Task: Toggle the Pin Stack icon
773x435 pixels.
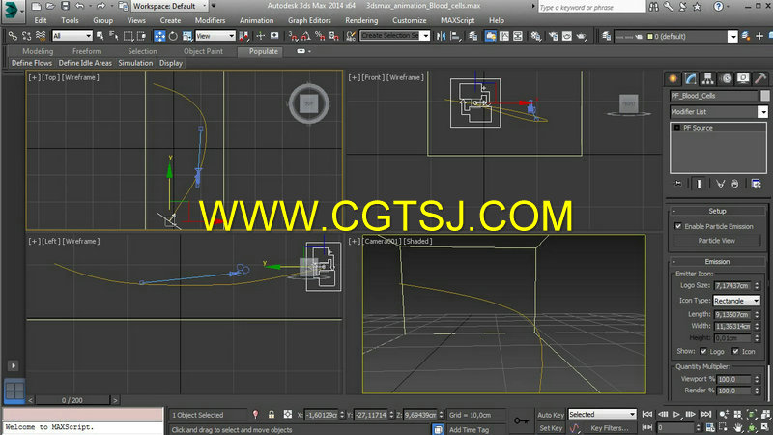Action: 678,184
